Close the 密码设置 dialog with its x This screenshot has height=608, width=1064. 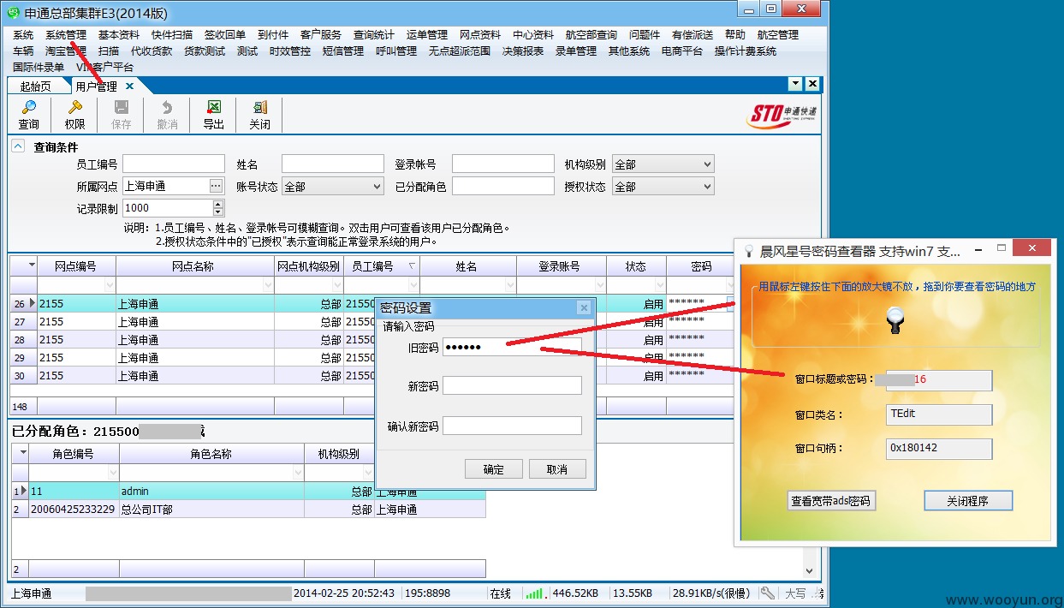tap(583, 307)
